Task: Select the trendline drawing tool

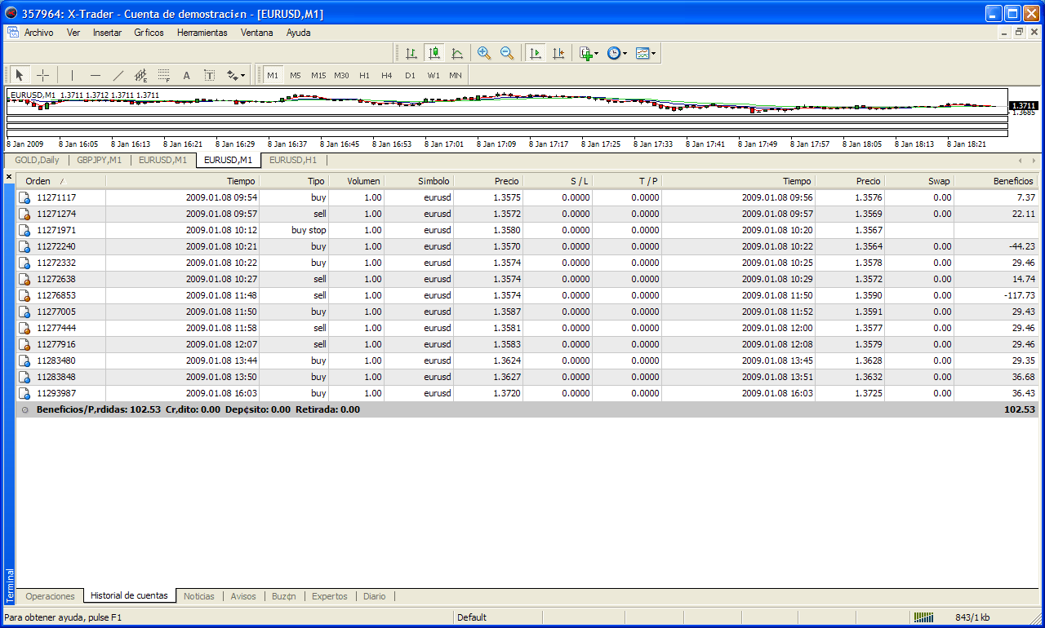Action: pos(118,75)
